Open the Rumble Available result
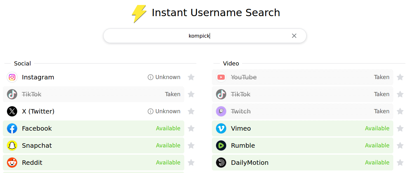This screenshot has height=173, width=413. click(x=302, y=145)
